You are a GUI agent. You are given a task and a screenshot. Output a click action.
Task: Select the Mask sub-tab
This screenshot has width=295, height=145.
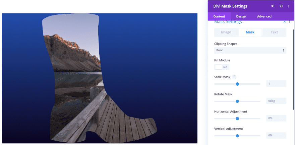(250, 32)
